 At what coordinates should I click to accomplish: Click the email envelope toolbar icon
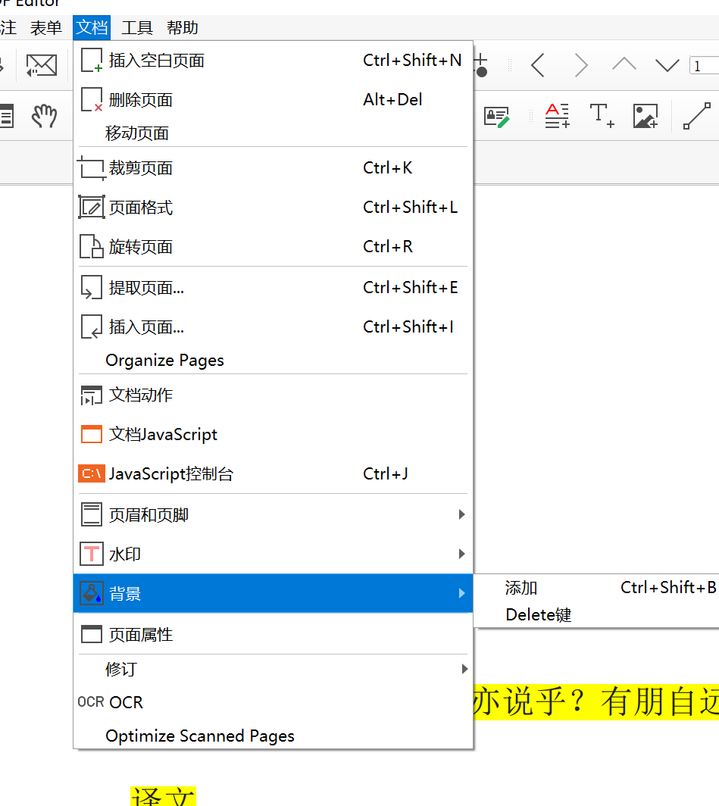42,65
